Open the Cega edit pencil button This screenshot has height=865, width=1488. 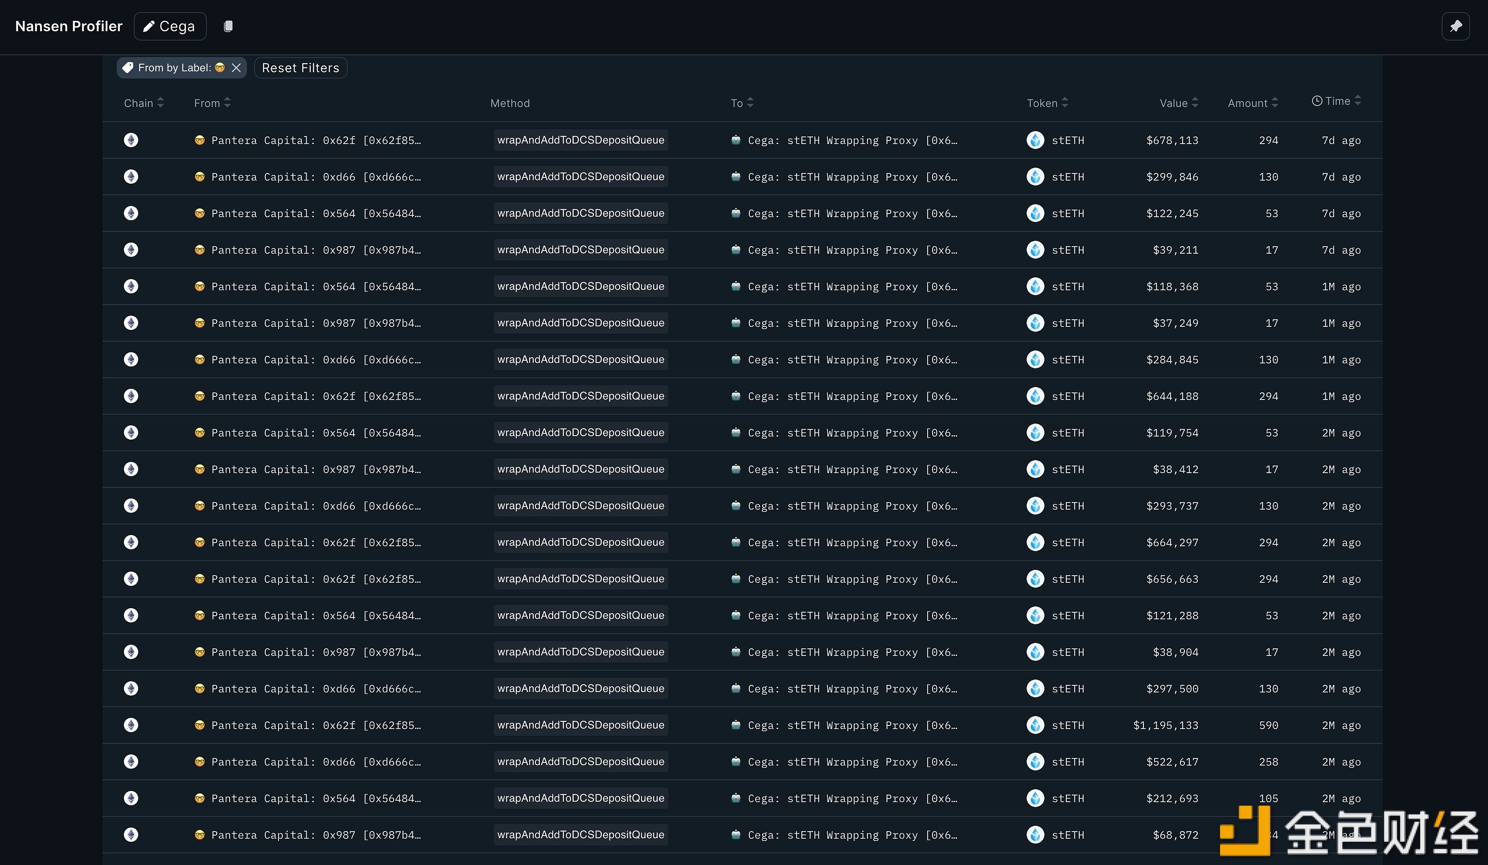(170, 26)
